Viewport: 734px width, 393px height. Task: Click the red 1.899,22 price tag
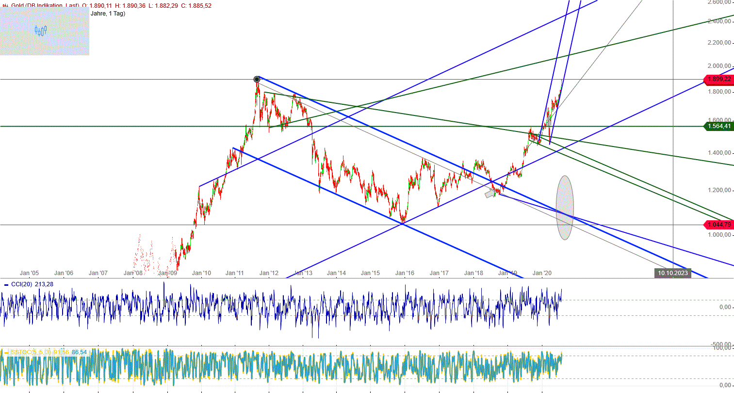point(720,80)
